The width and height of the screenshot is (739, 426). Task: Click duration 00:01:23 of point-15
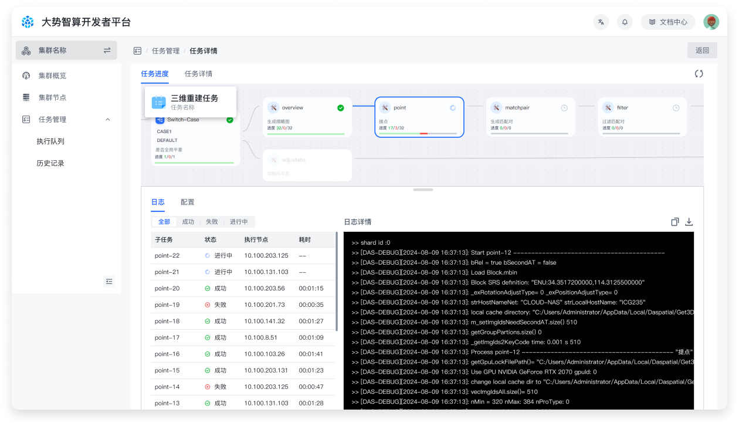point(311,371)
